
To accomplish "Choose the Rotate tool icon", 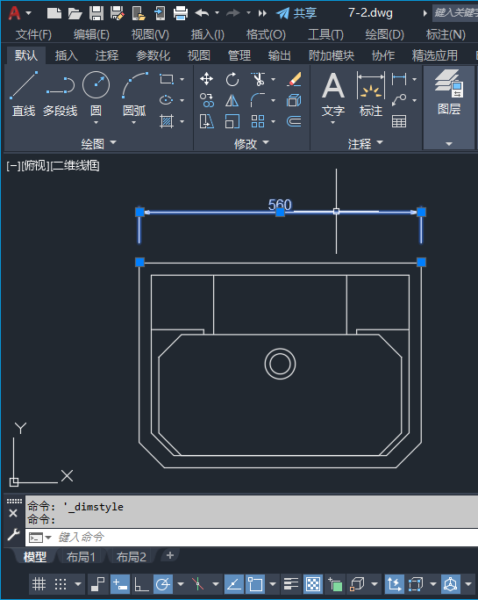I will coord(232,79).
